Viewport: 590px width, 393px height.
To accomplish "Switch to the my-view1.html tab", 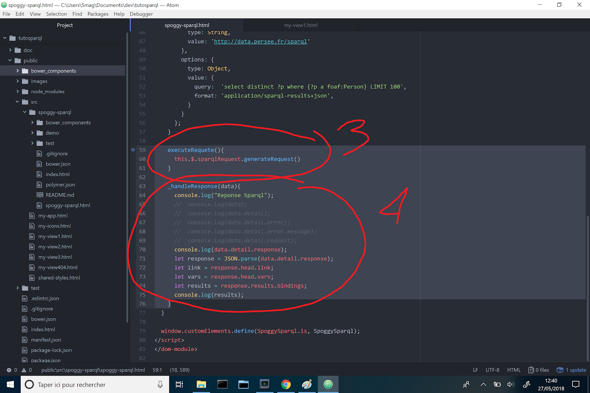I will (x=301, y=25).
